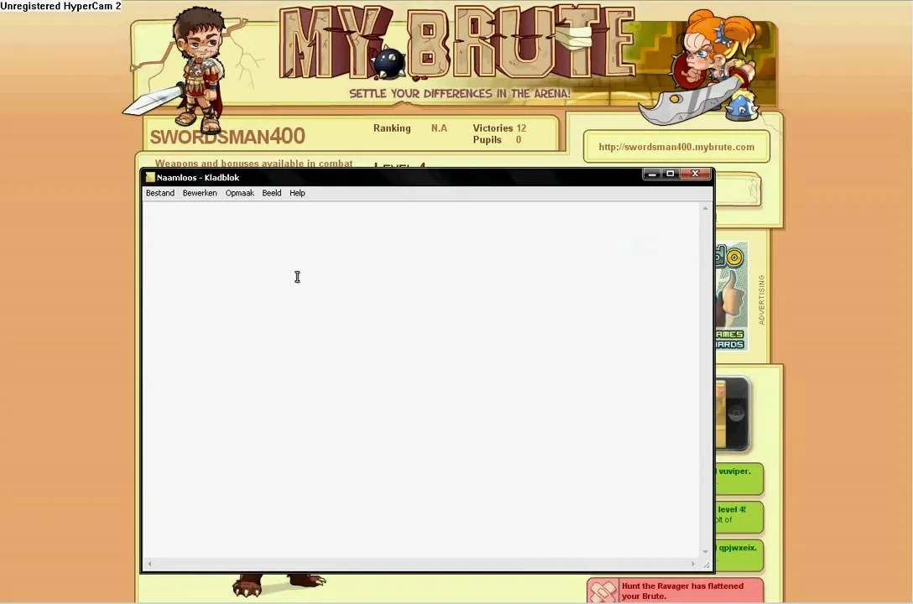
Task: Click the horizontal scrollbar left arrow in Kladblok
Action: tap(149, 564)
